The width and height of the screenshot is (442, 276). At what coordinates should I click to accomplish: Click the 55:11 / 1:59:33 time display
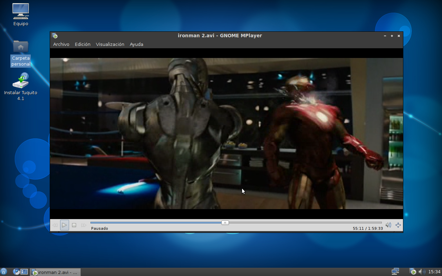tap(368, 228)
